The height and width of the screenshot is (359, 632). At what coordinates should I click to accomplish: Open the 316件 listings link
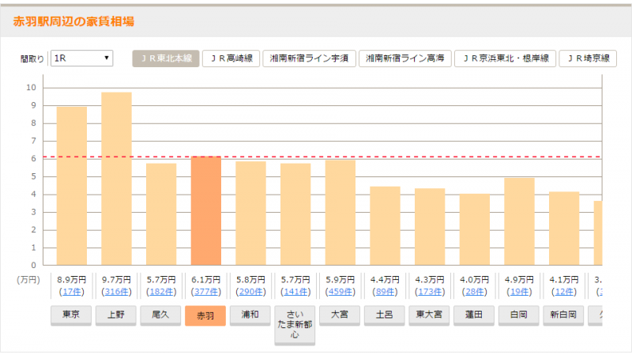[x=116, y=292]
